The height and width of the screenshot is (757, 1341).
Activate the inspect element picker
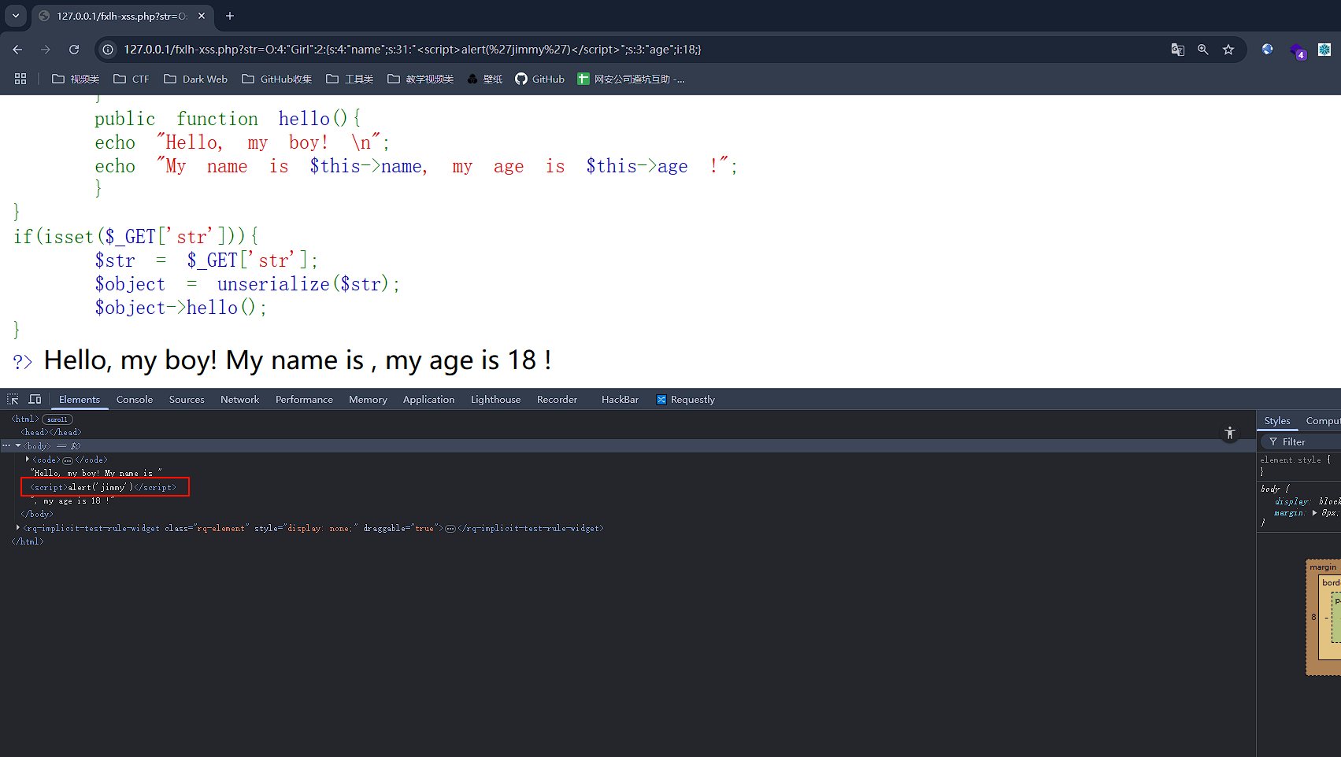[13, 400]
